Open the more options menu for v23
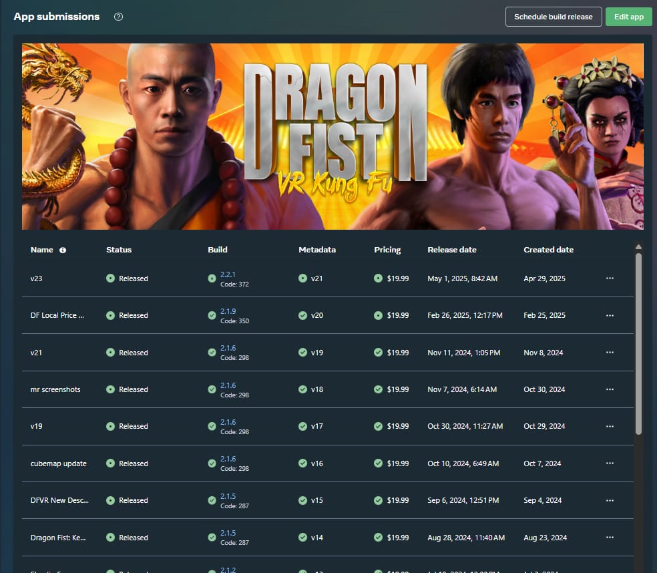Image resolution: width=657 pixels, height=573 pixels. coord(610,278)
